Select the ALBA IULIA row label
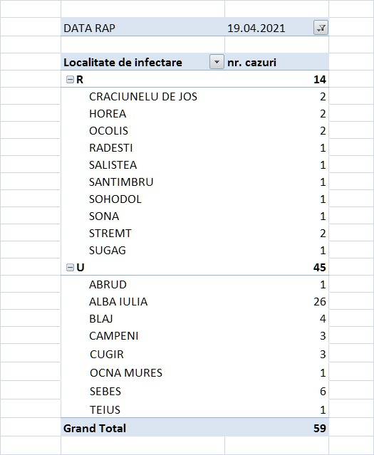This screenshot has width=374, height=455. click(118, 302)
